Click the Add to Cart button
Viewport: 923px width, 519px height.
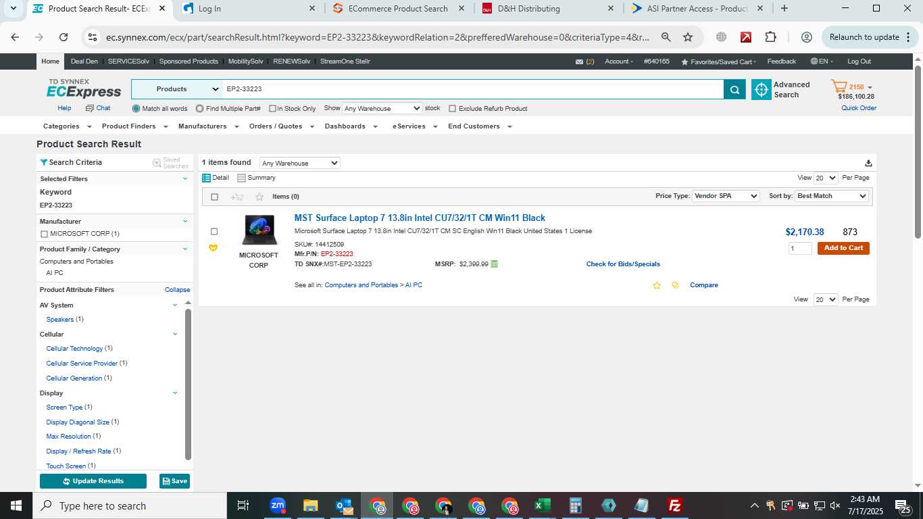tap(843, 248)
